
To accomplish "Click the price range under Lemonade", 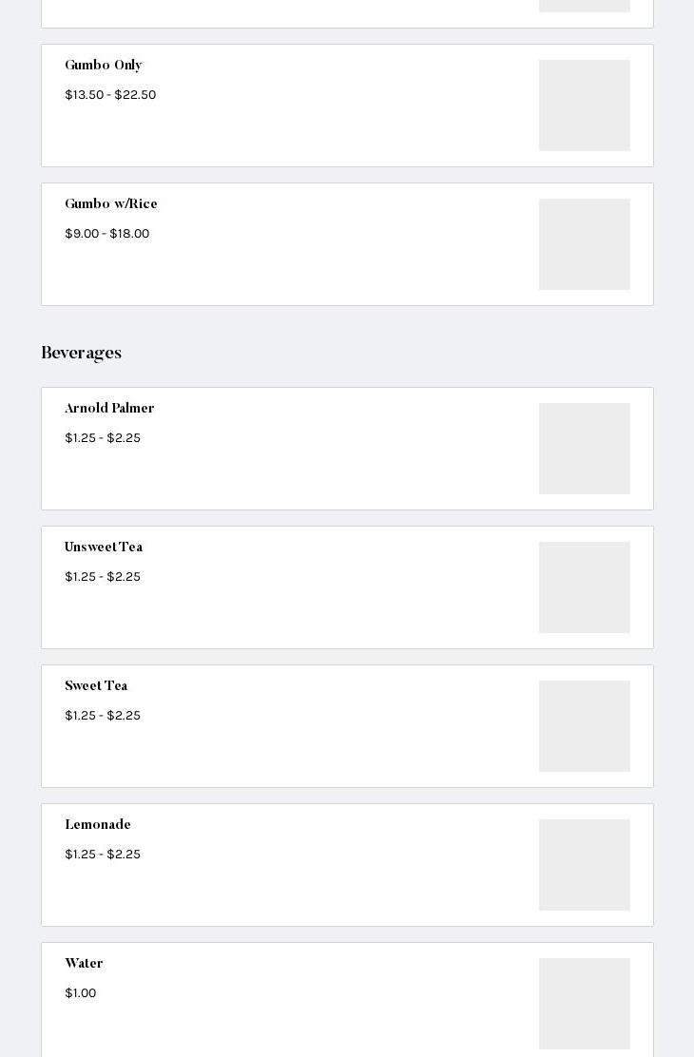I will coord(103,855).
